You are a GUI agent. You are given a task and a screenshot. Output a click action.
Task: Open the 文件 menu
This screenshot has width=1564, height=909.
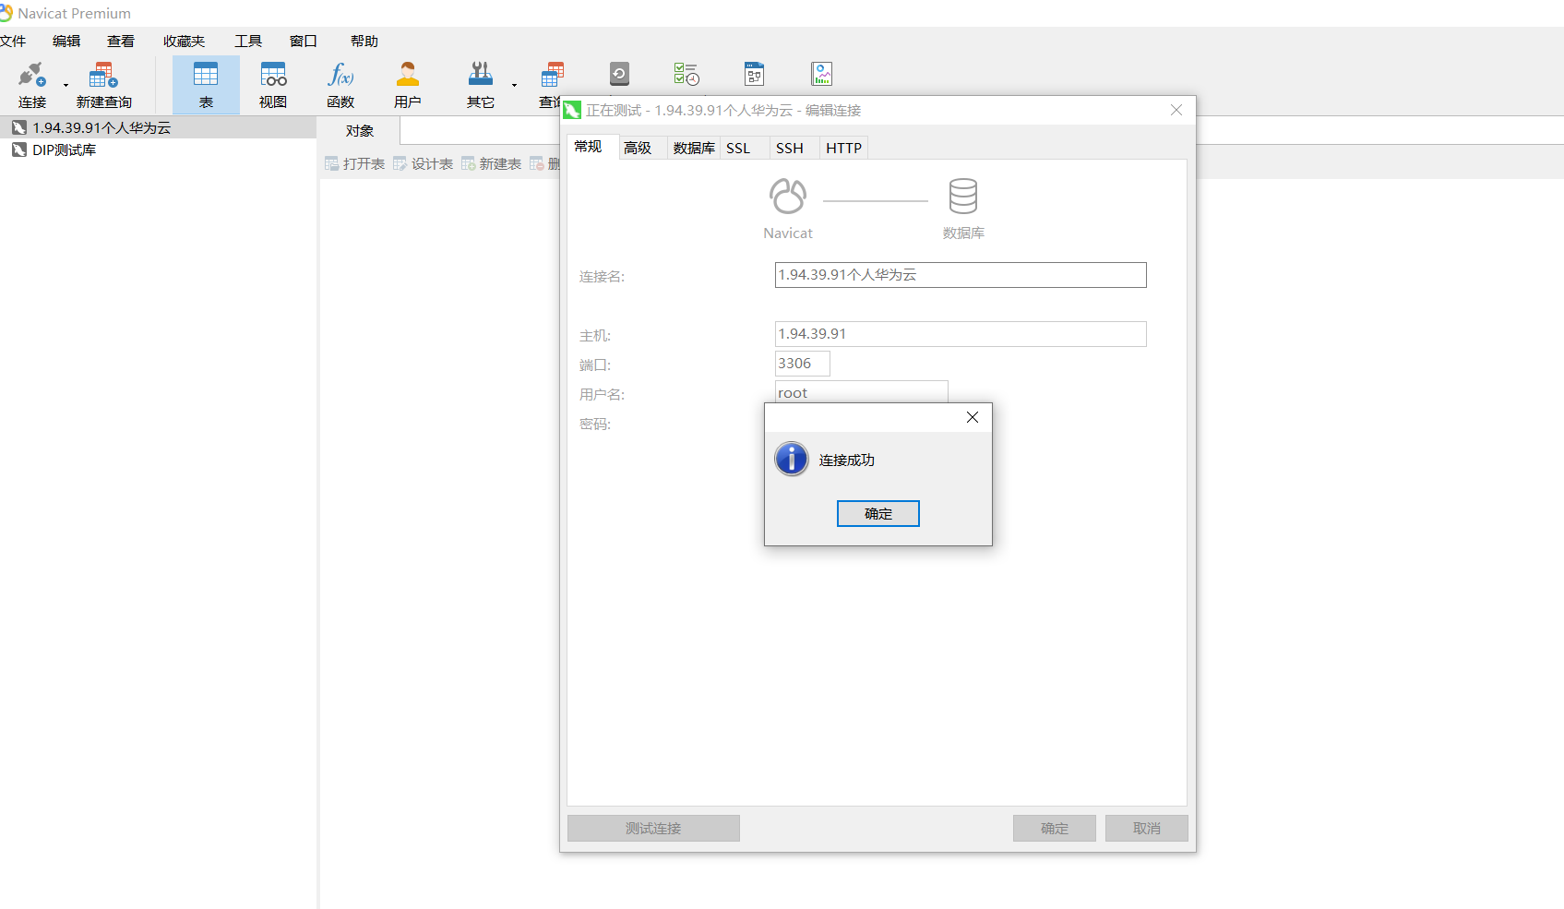click(x=13, y=41)
